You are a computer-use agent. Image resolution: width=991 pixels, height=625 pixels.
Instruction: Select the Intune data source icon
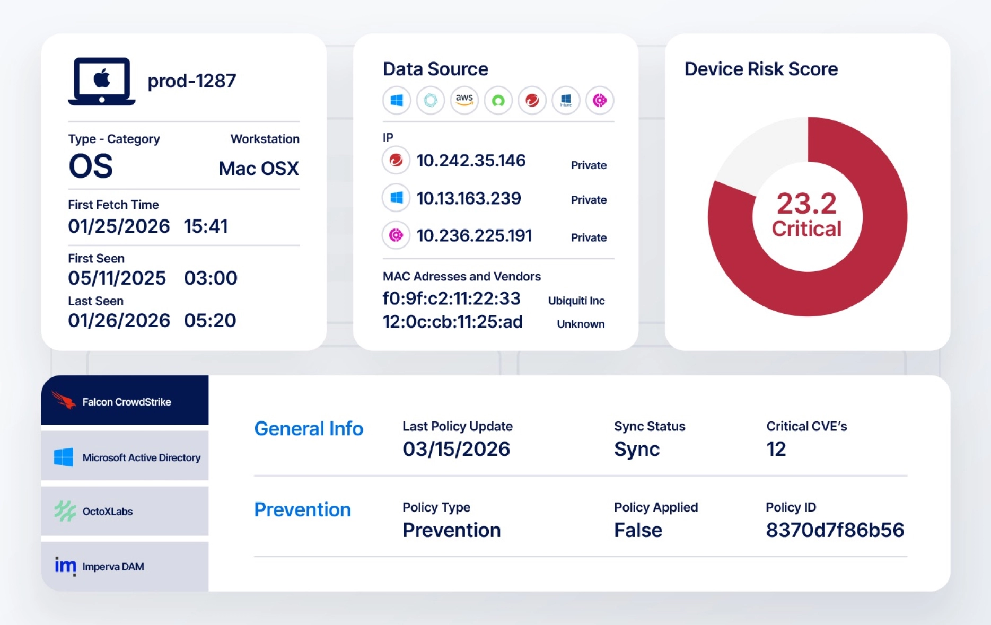tap(566, 100)
